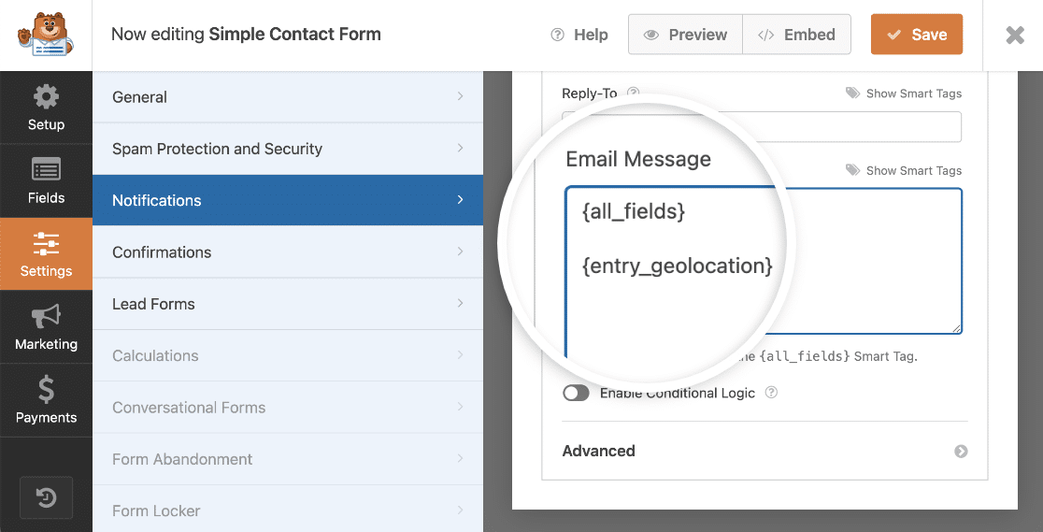Open Conversational Forms settings section
Image resolution: width=1043 pixels, height=532 pixels.
(x=287, y=408)
